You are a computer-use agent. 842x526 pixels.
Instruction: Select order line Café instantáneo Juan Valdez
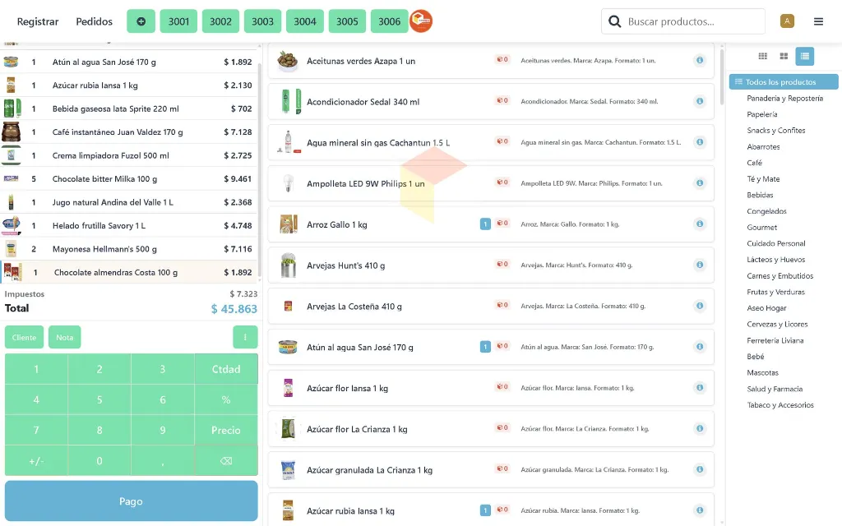point(129,131)
